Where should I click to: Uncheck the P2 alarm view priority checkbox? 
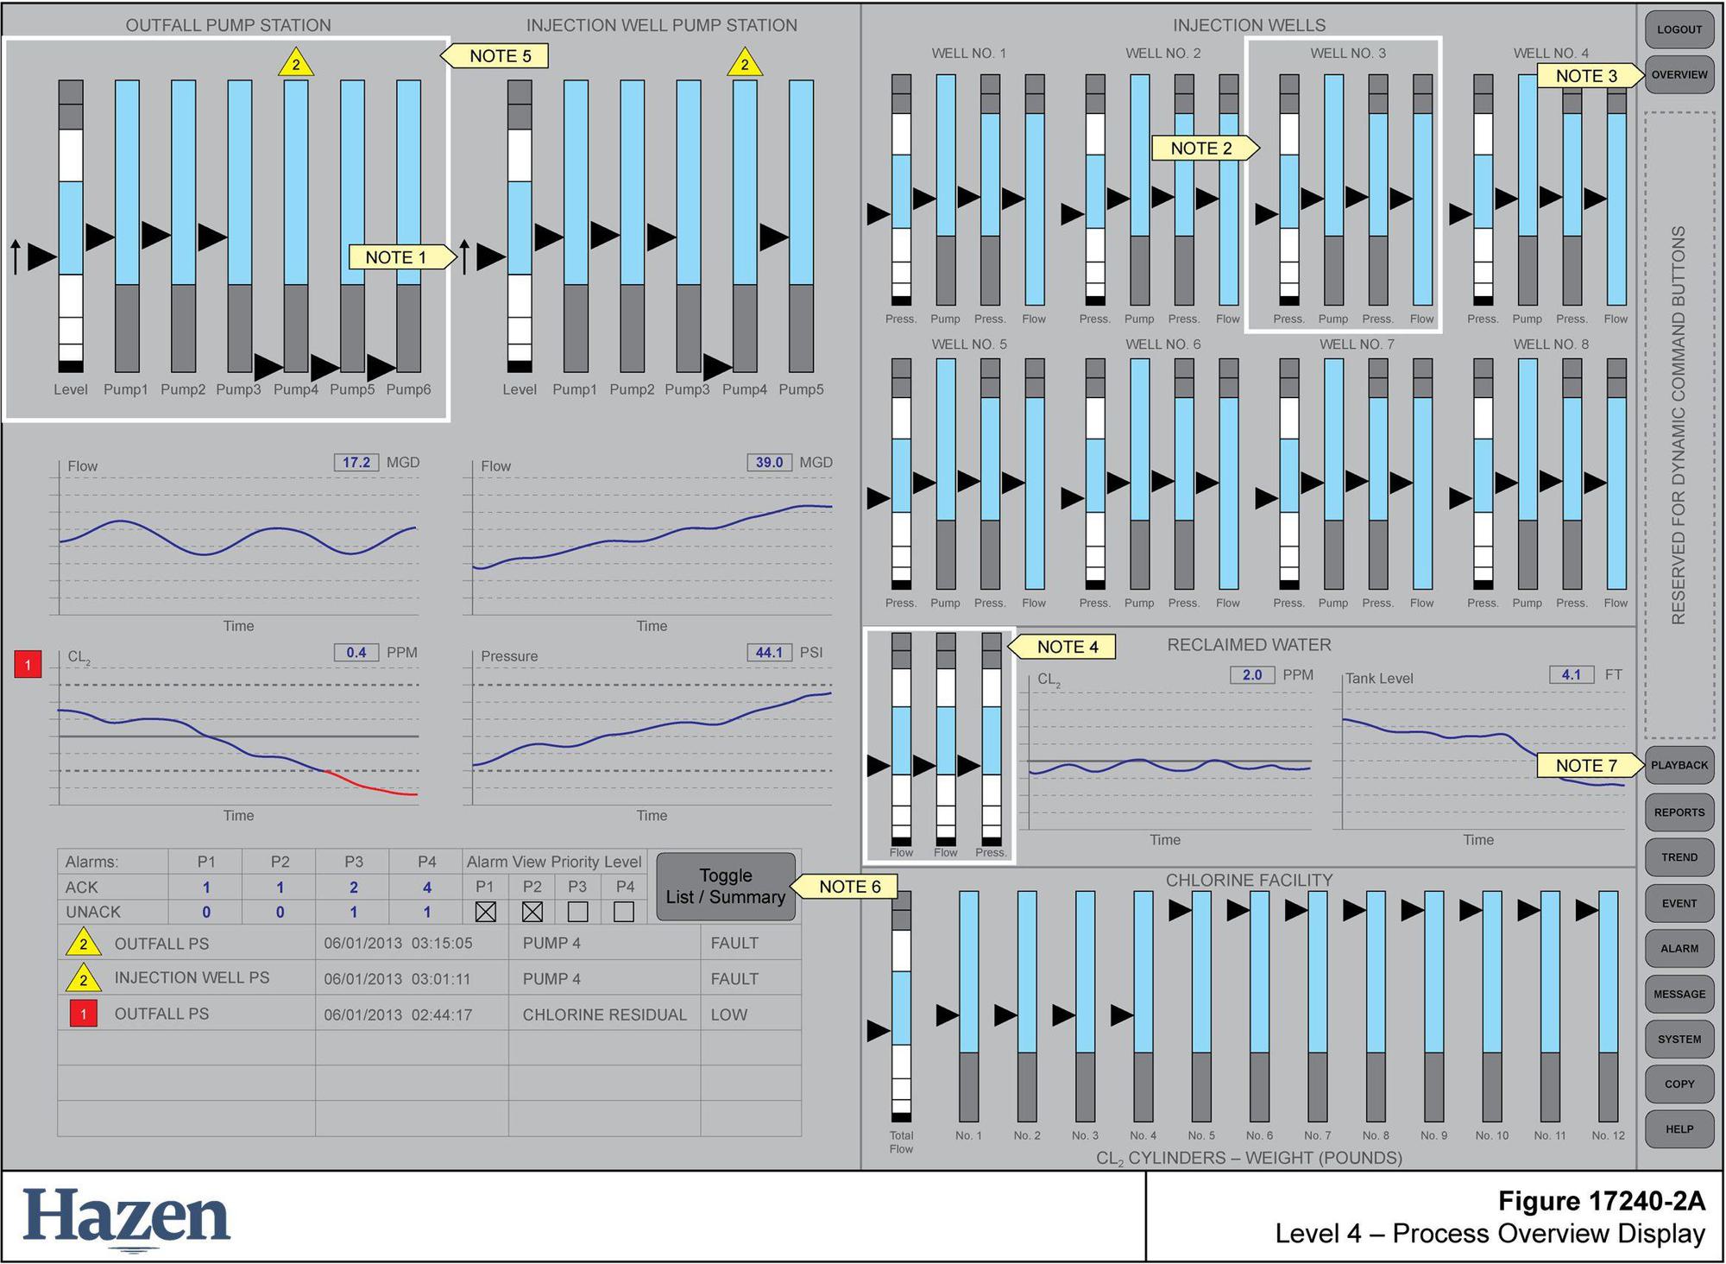[x=532, y=912]
